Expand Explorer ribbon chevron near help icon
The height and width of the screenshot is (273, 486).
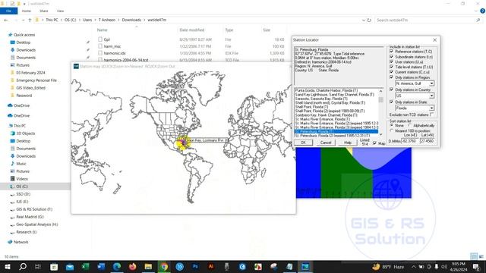[x=476, y=11]
